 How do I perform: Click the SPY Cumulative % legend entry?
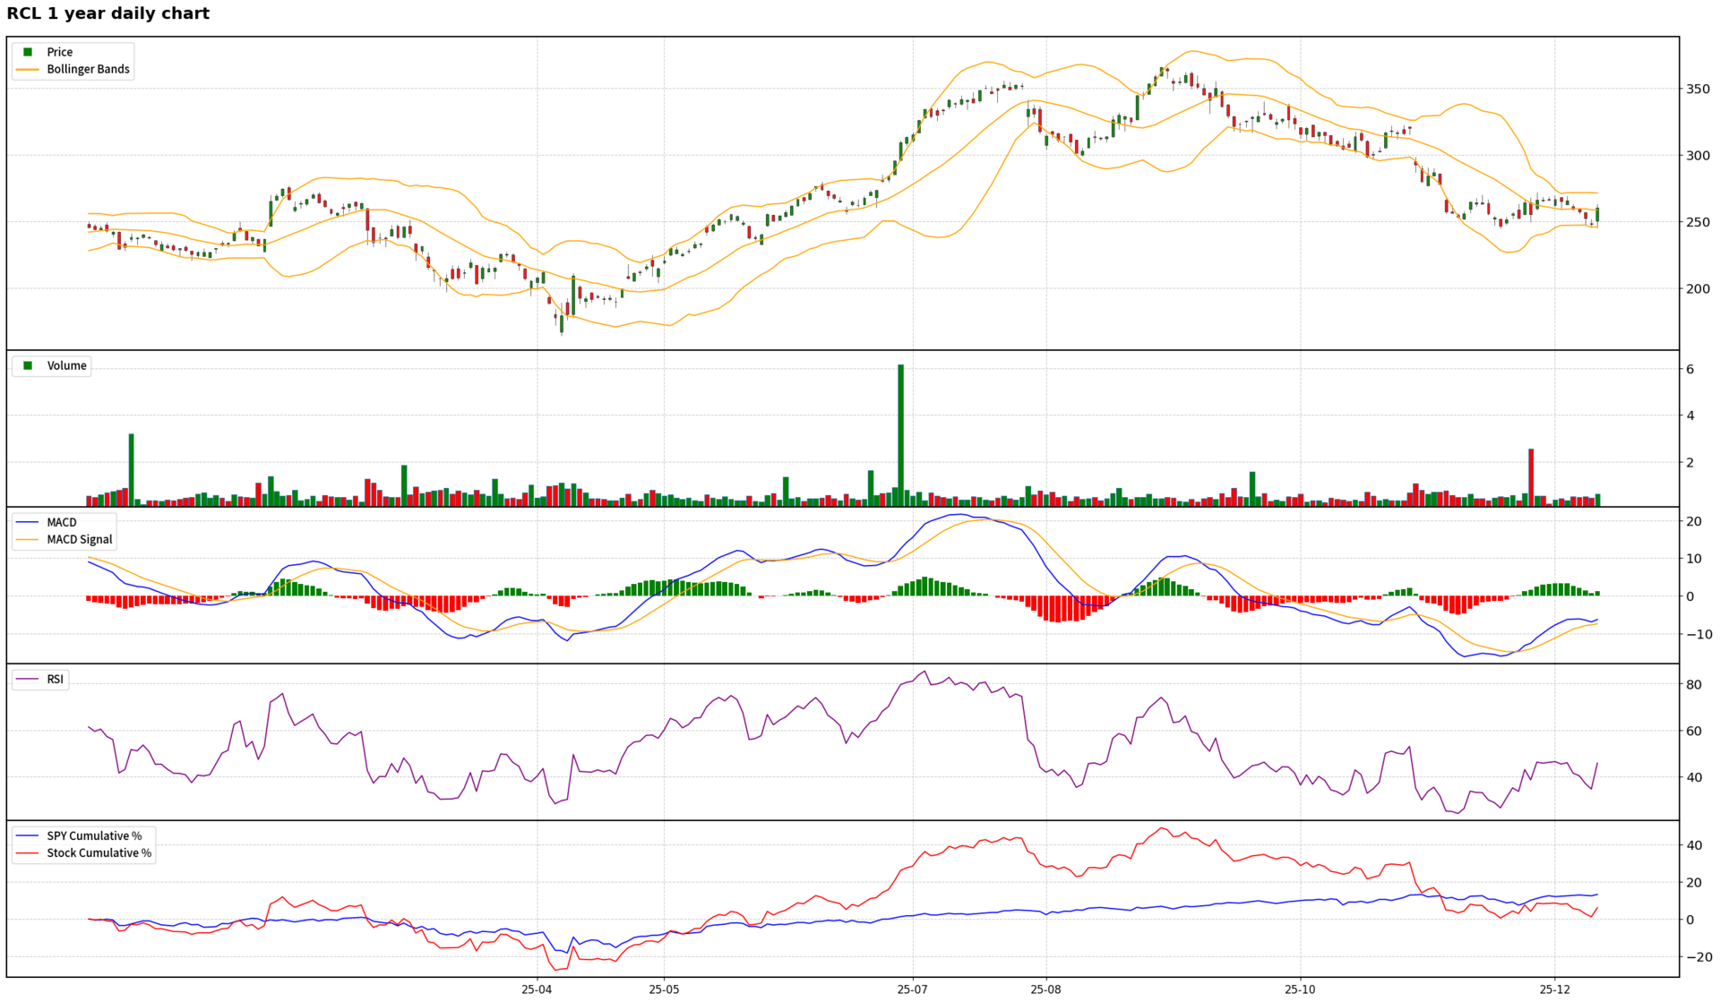tap(94, 835)
